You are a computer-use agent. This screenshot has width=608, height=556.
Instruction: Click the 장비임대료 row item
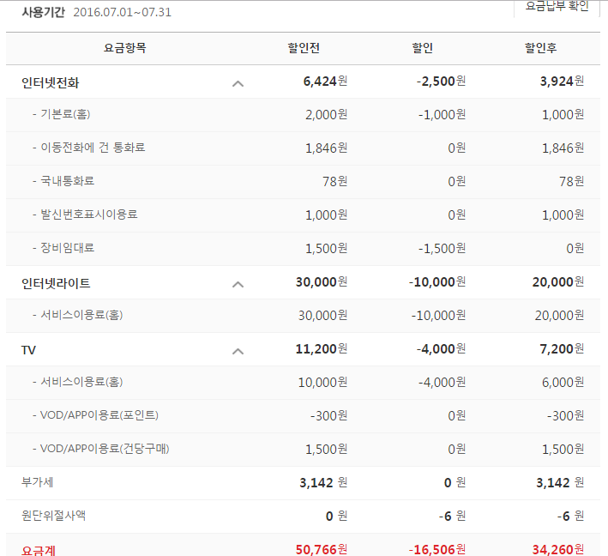pyautogui.click(x=67, y=248)
